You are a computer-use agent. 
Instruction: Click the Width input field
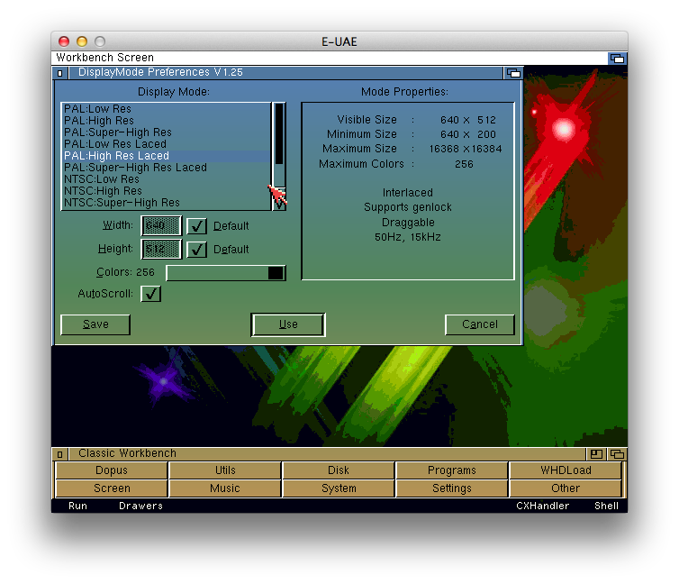click(161, 225)
